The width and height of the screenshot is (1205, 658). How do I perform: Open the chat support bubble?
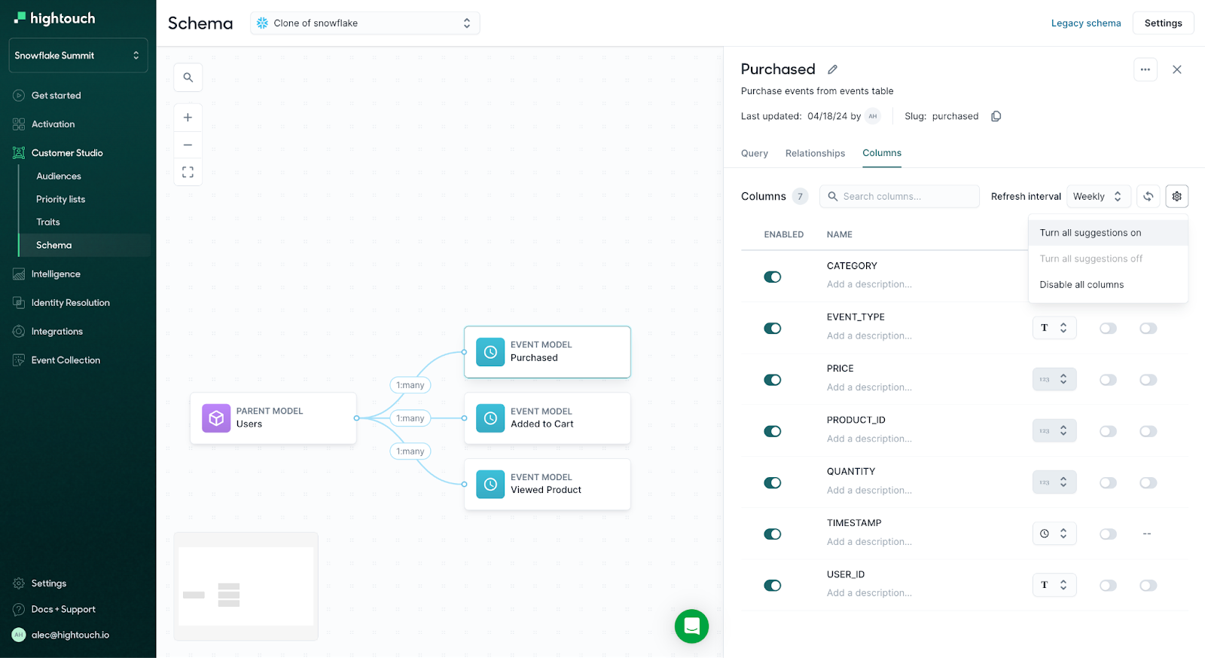tap(691, 626)
